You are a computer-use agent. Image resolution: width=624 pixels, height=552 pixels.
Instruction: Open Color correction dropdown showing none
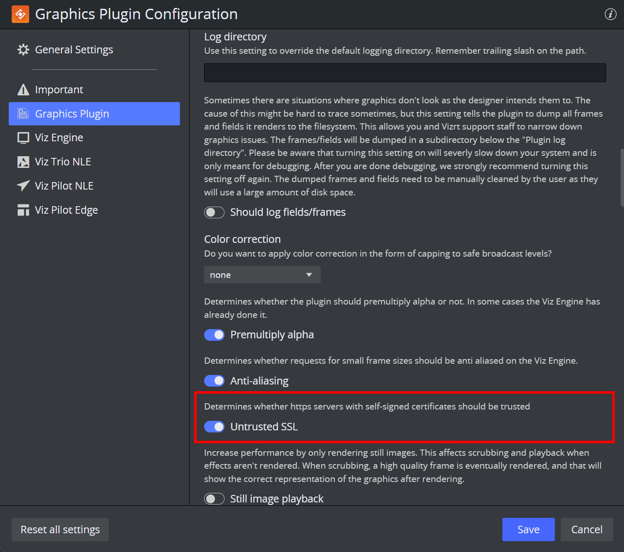pos(262,275)
